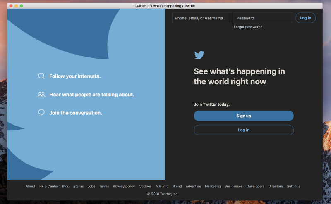Open the Blog footer link
The width and height of the screenshot is (331, 204).
[x=66, y=186]
